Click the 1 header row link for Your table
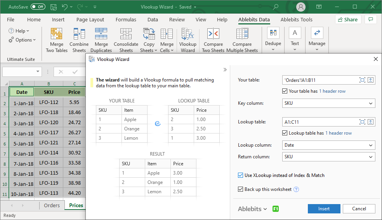This screenshot has height=220, width=382. pyautogui.click(x=332, y=91)
